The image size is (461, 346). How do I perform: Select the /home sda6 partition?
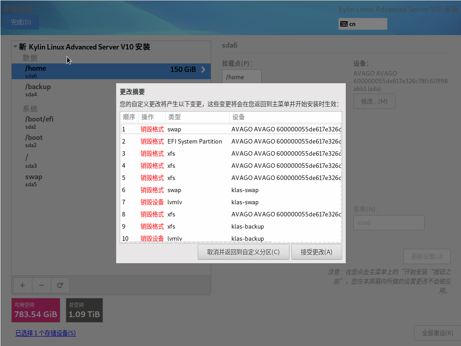[x=111, y=72]
